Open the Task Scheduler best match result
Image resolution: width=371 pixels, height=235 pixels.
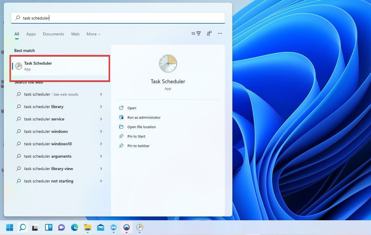pyautogui.click(x=60, y=66)
